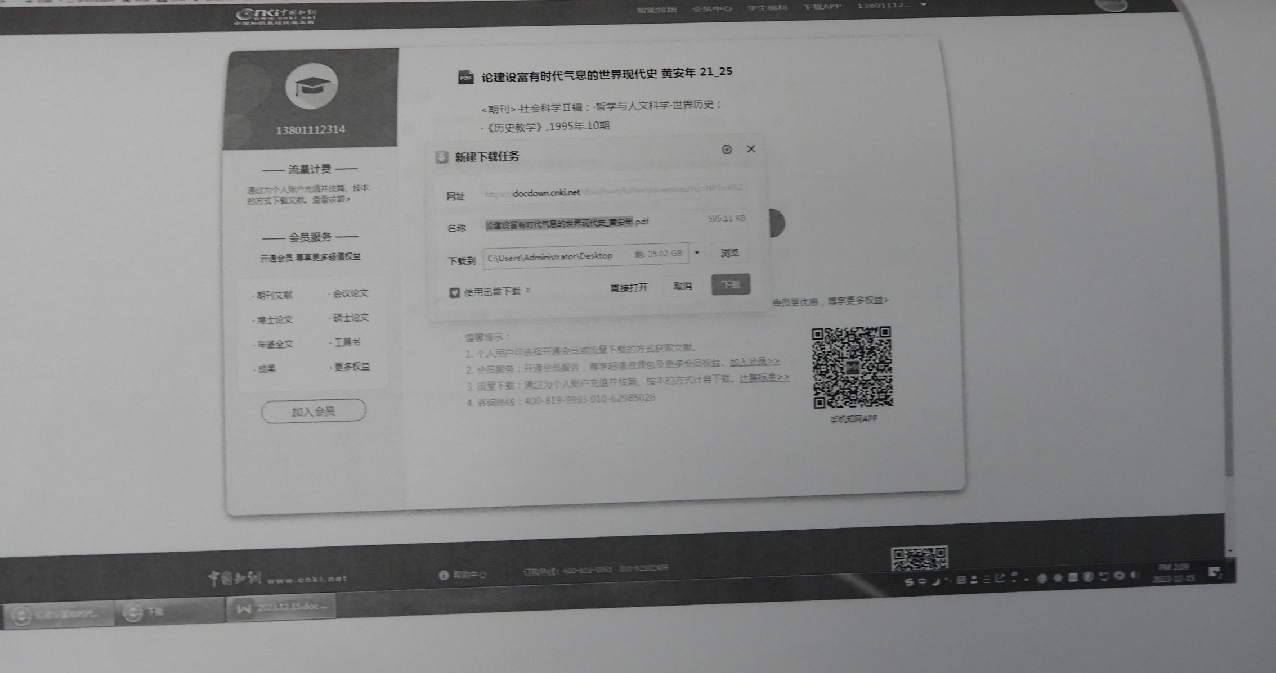Click the 浏览 browse button

tap(730, 253)
